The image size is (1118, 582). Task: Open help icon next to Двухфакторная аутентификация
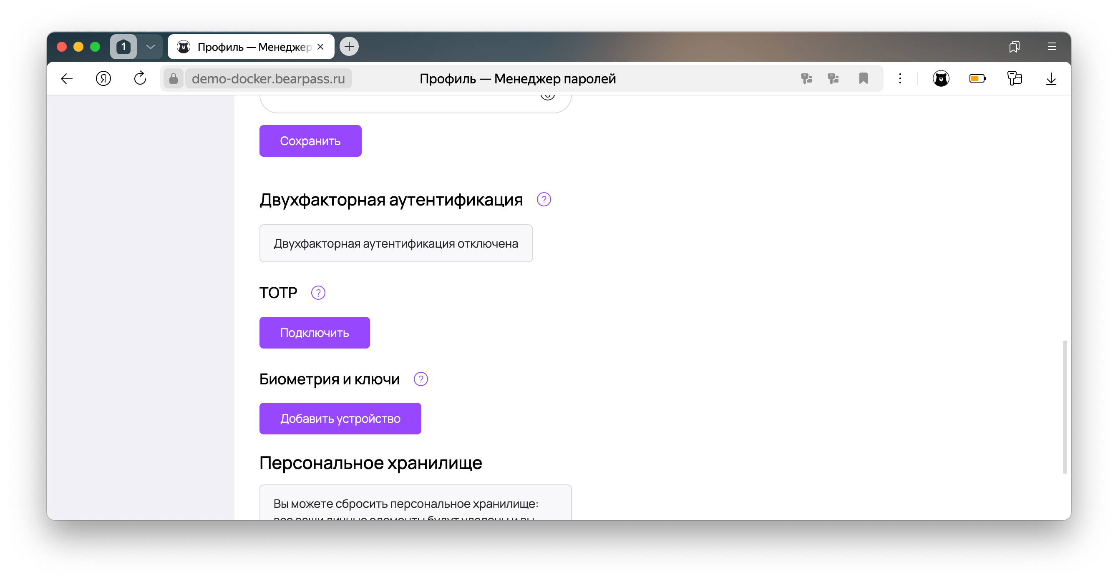click(544, 200)
